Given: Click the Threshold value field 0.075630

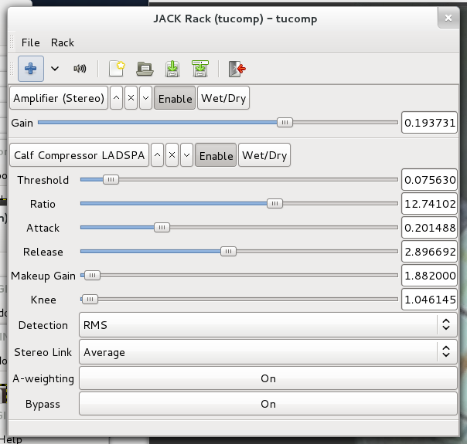Looking at the screenshot, I should [429, 180].
